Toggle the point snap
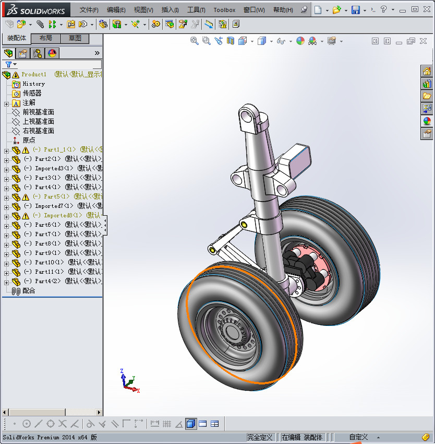Screen dimensions: 435x444 pyautogui.click(x=15, y=424)
